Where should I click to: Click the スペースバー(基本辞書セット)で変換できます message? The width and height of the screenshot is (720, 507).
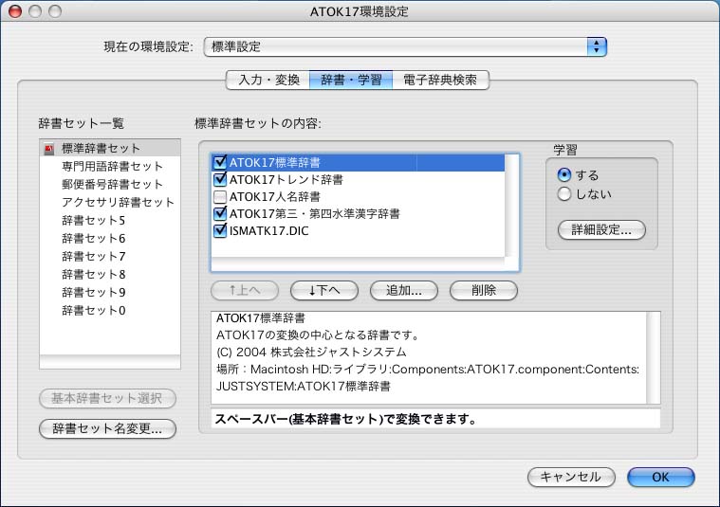coord(345,419)
